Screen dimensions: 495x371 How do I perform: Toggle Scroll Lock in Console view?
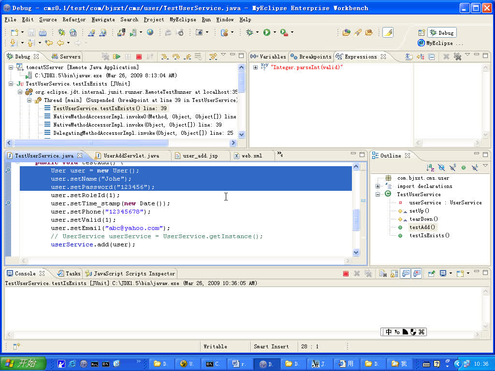[394, 273]
